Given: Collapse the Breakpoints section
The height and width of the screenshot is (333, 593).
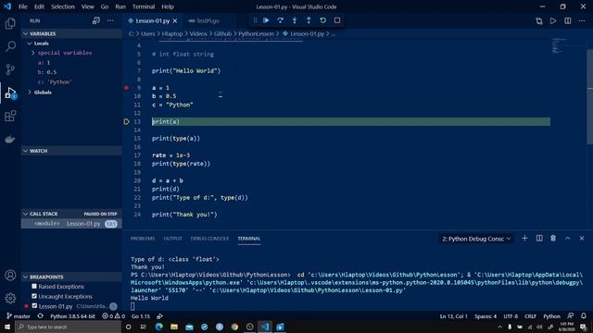Looking at the screenshot, I should [71, 277].
